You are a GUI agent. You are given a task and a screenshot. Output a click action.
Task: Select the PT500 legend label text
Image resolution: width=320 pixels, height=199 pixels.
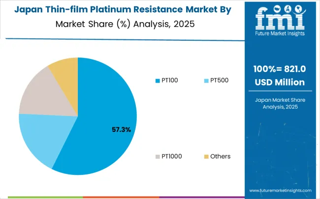coord(219,80)
